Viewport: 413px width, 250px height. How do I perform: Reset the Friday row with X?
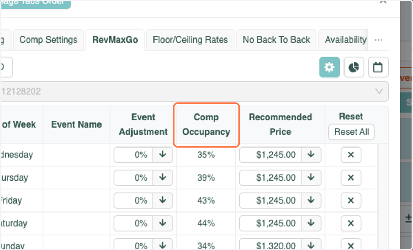point(351,200)
